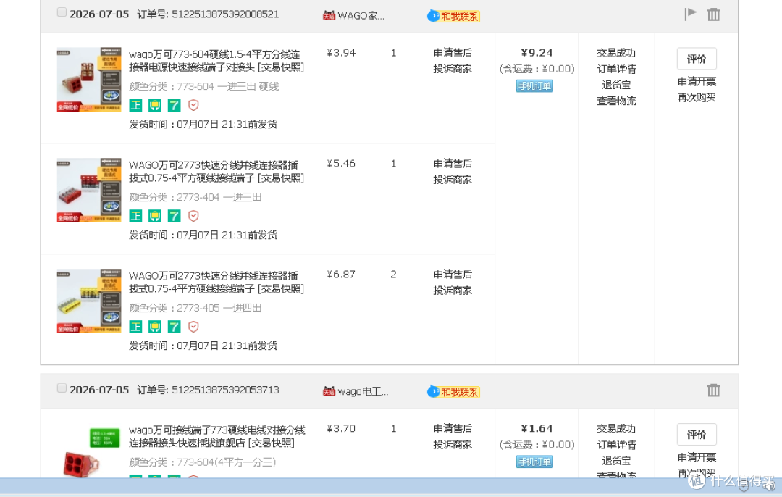The height and width of the screenshot is (497, 782).
Task: Click the 评价 button for the WAGO家 order
Action: click(697, 59)
